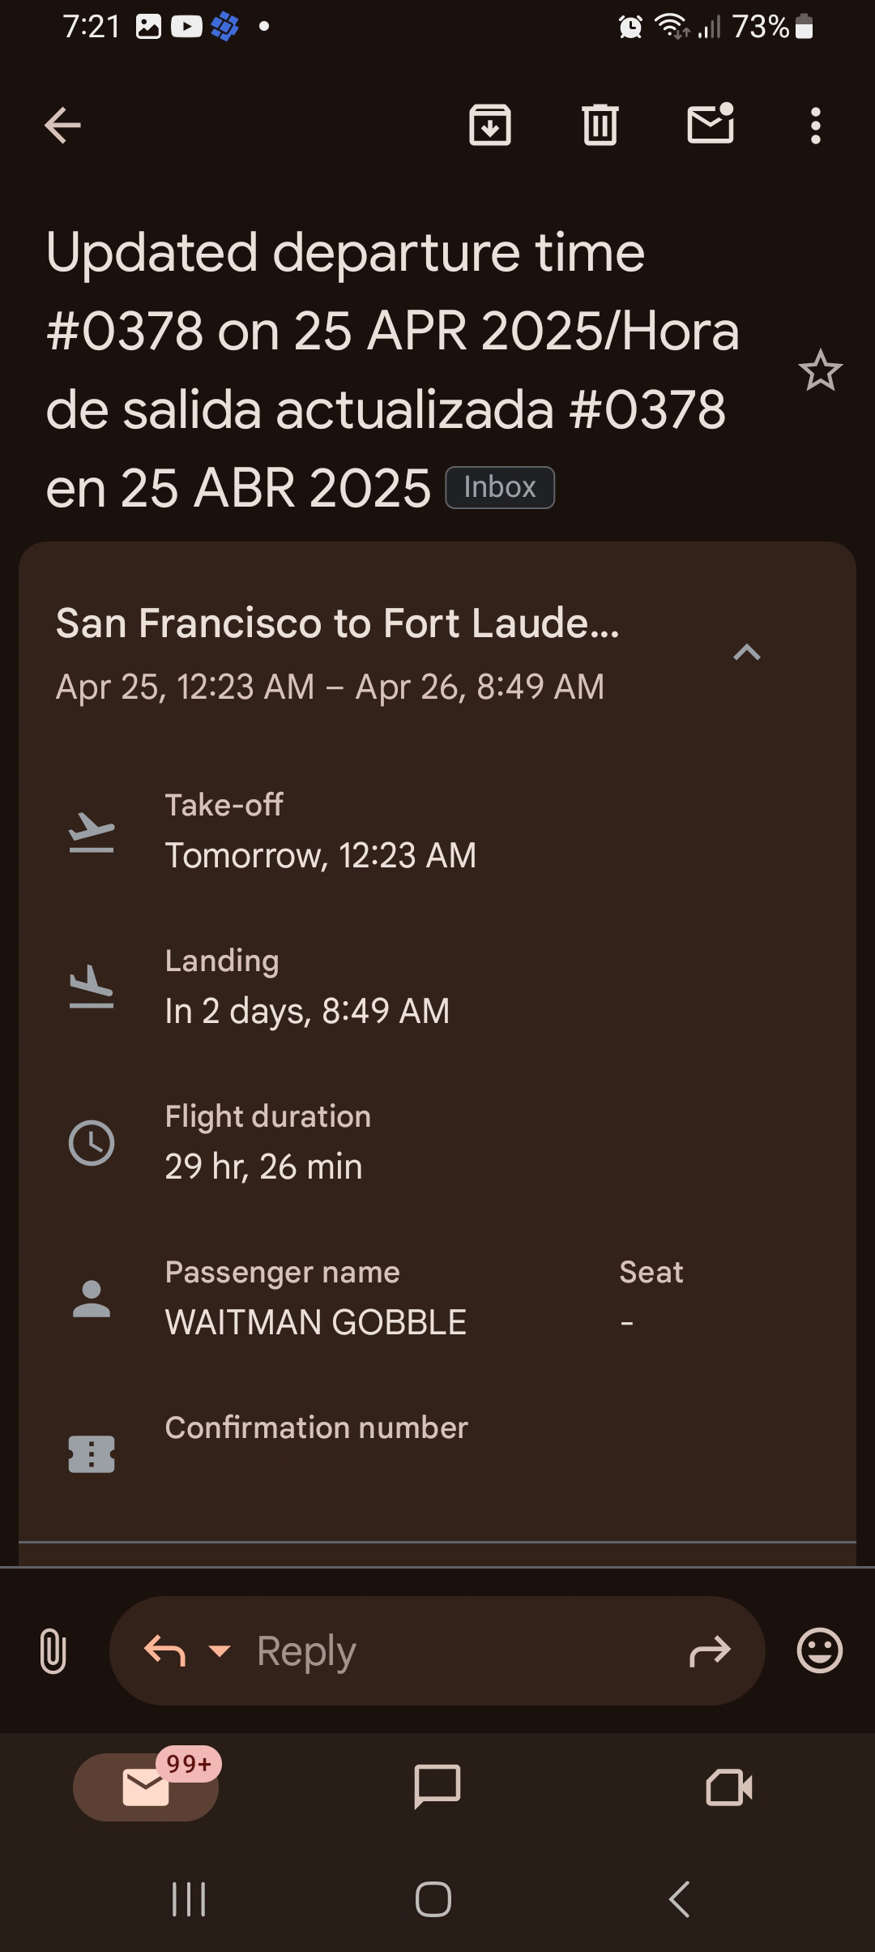Viewport: 875px width, 1952px height.
Task: Open Android recent apps button
Action: click(189, 1899)
